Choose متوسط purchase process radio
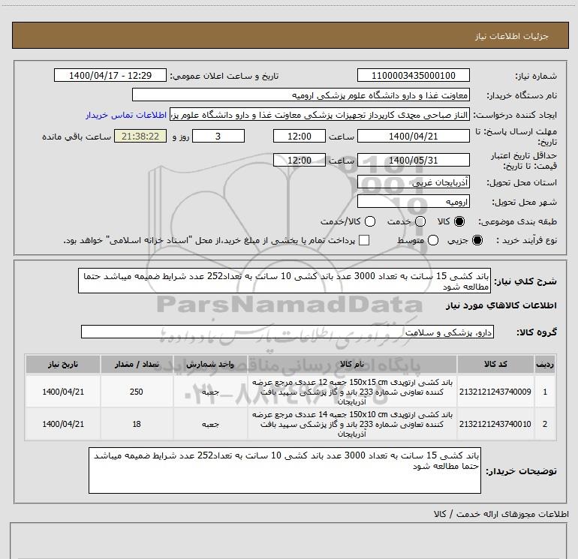The height and width of the screenshot is (559, 578). [x=431, y=240]
